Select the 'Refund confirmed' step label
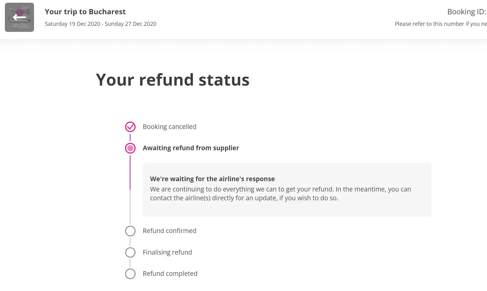The height and width of the screenshot is (291, 487). [x=170, y=231]
